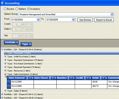This screenshot has height=99, width=119.
Task: Click the Get Entries button
Action: pos(85,20)
